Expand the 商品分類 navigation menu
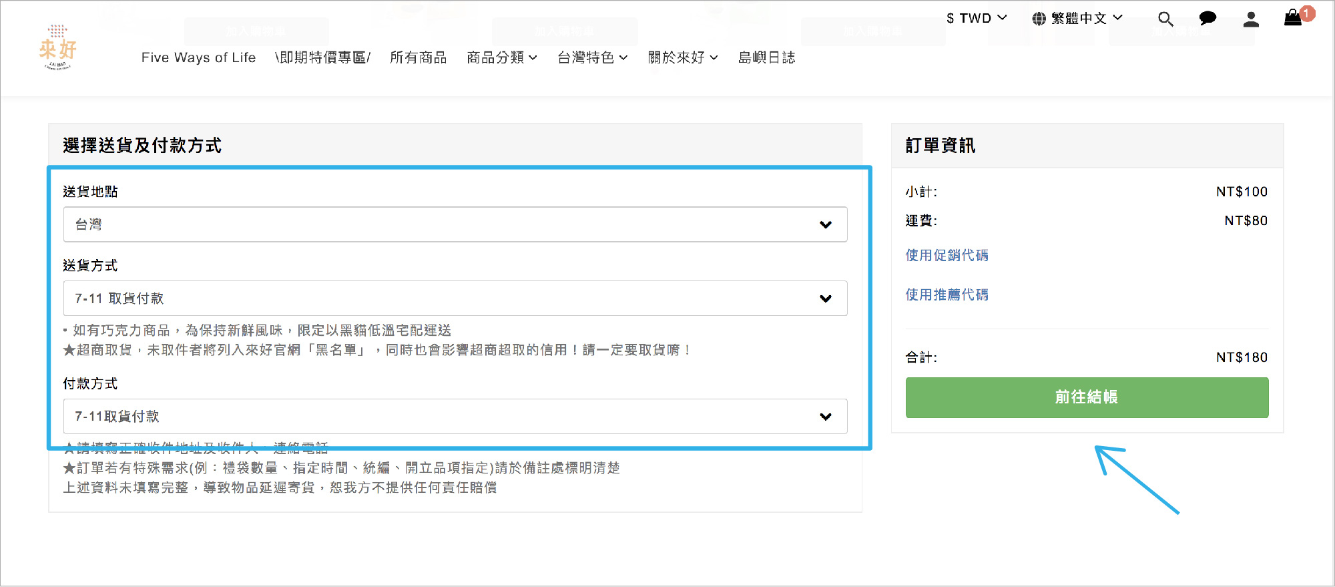 (501, 57)
